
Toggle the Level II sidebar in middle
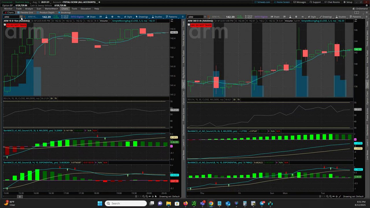coord(183,142)
